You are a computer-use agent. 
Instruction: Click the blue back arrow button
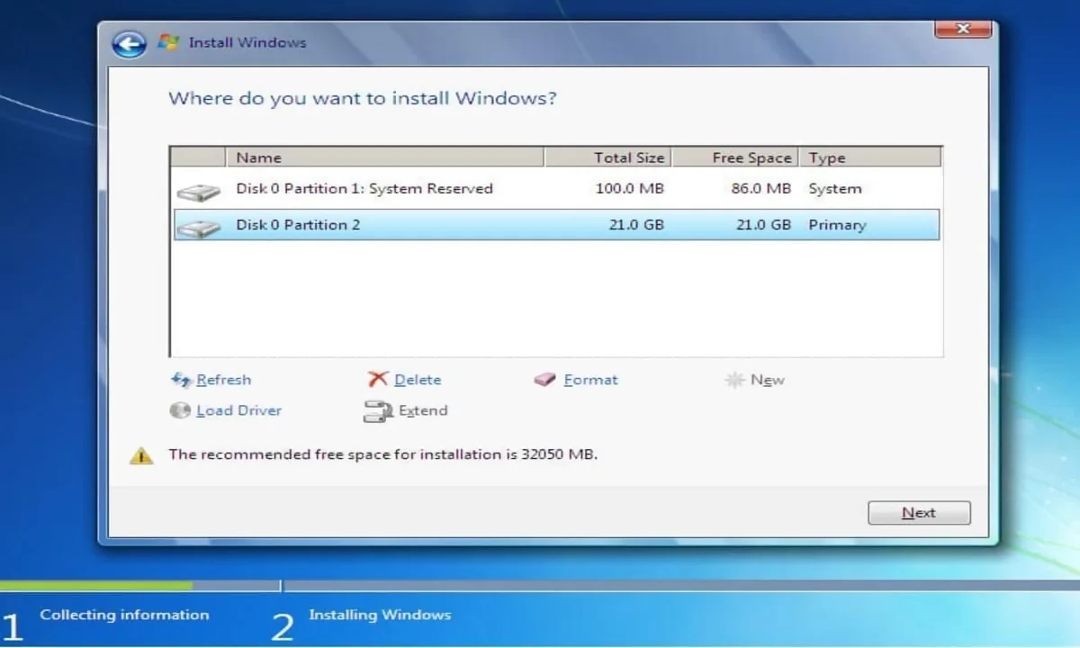click(129, 43)
